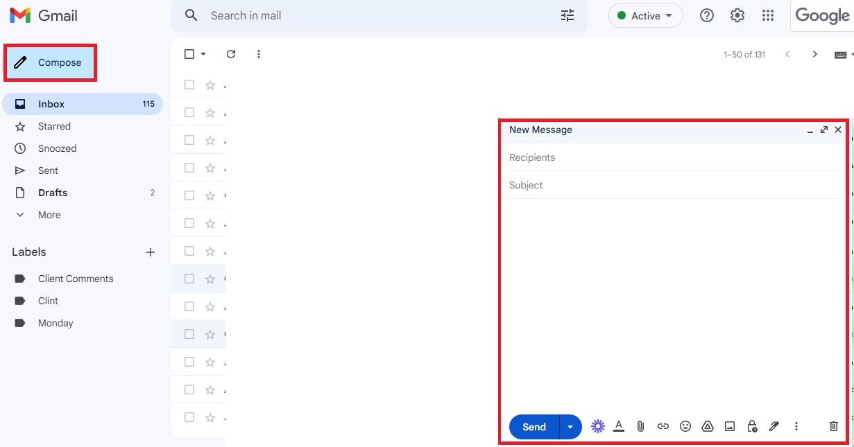854x447 pixels.
Task: Refresh the mail list
Action: coord(231,54)
